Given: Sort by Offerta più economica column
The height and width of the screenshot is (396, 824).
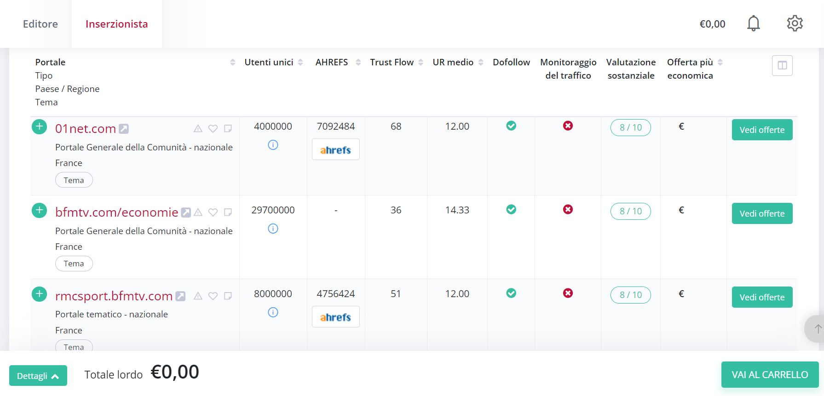Looking at the screenshot, I should (720, 62).
